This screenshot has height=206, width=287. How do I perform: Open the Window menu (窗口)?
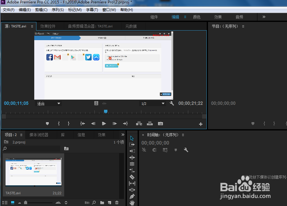(x=109, y=10)
